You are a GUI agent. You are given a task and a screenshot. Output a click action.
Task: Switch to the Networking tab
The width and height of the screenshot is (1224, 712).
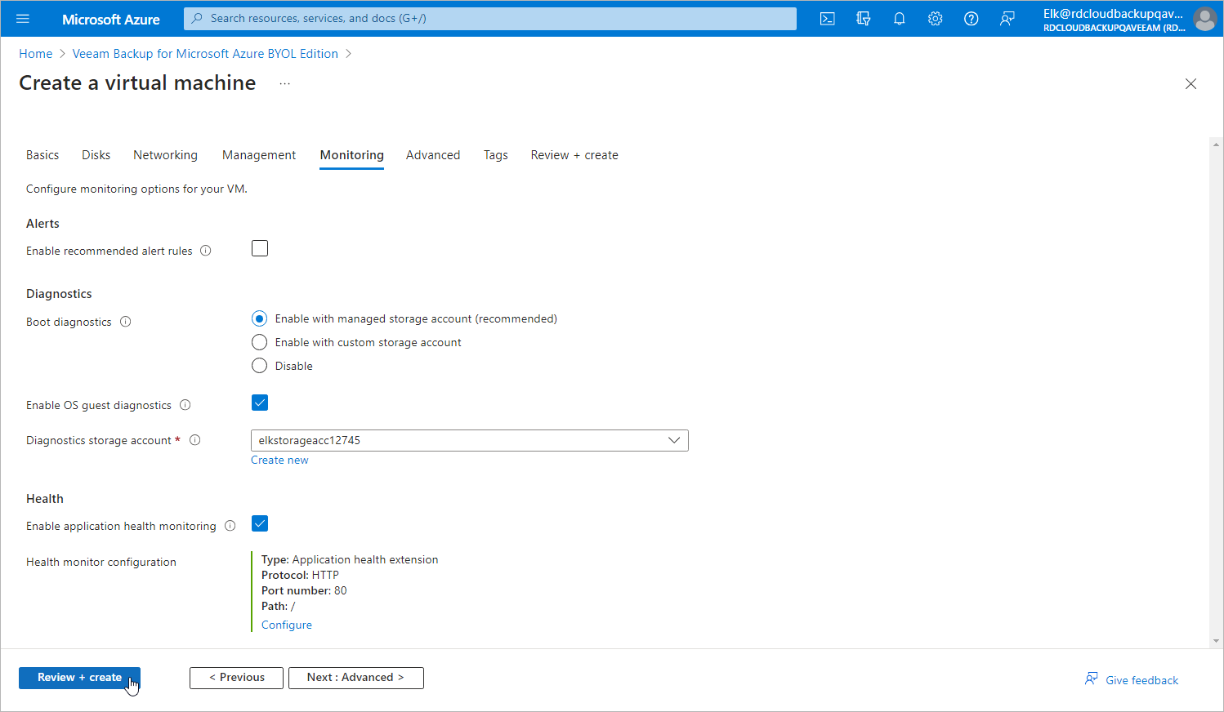coord(165,155)
